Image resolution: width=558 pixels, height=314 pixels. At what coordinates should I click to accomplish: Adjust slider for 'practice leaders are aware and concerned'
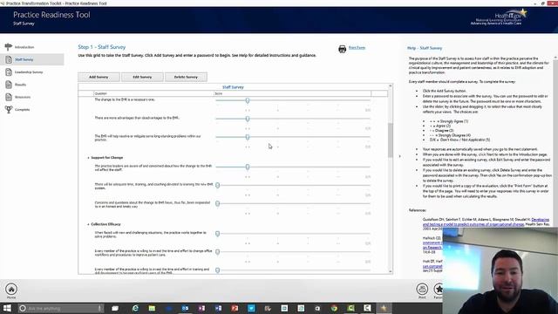tap(248, 167)
